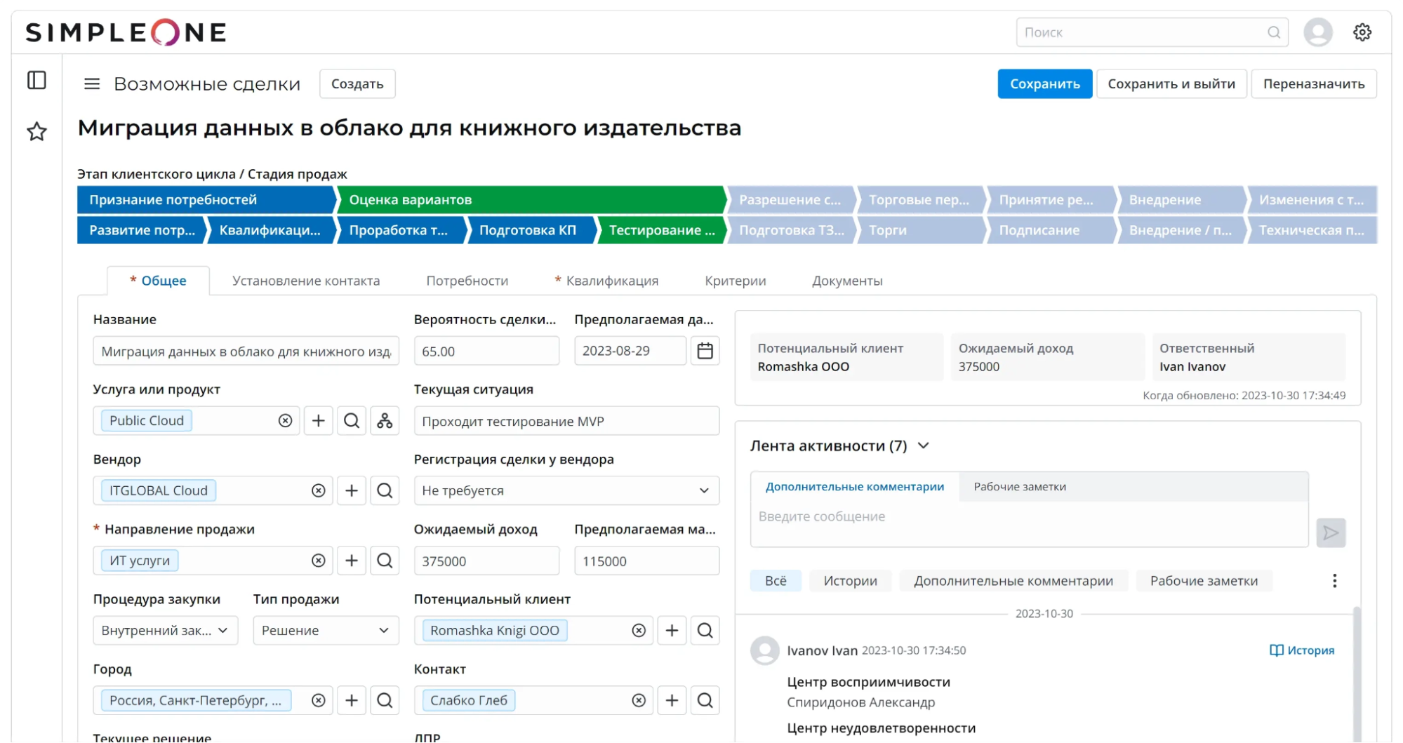Clear the Public Cloud value with the ⊗ icon
This screenshot has height=743, width=1403.
point(285,420)
